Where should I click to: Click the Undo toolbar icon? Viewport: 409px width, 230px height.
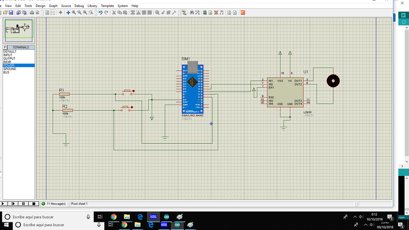(100, 12)
